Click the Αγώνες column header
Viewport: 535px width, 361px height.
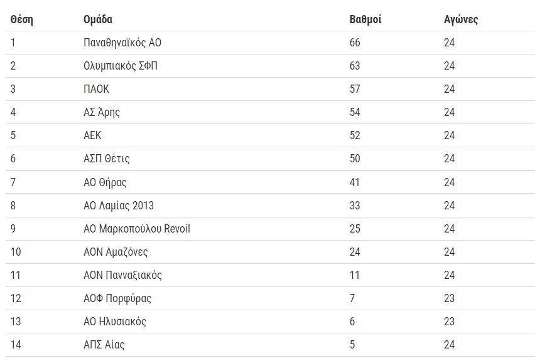click(460, 19)
